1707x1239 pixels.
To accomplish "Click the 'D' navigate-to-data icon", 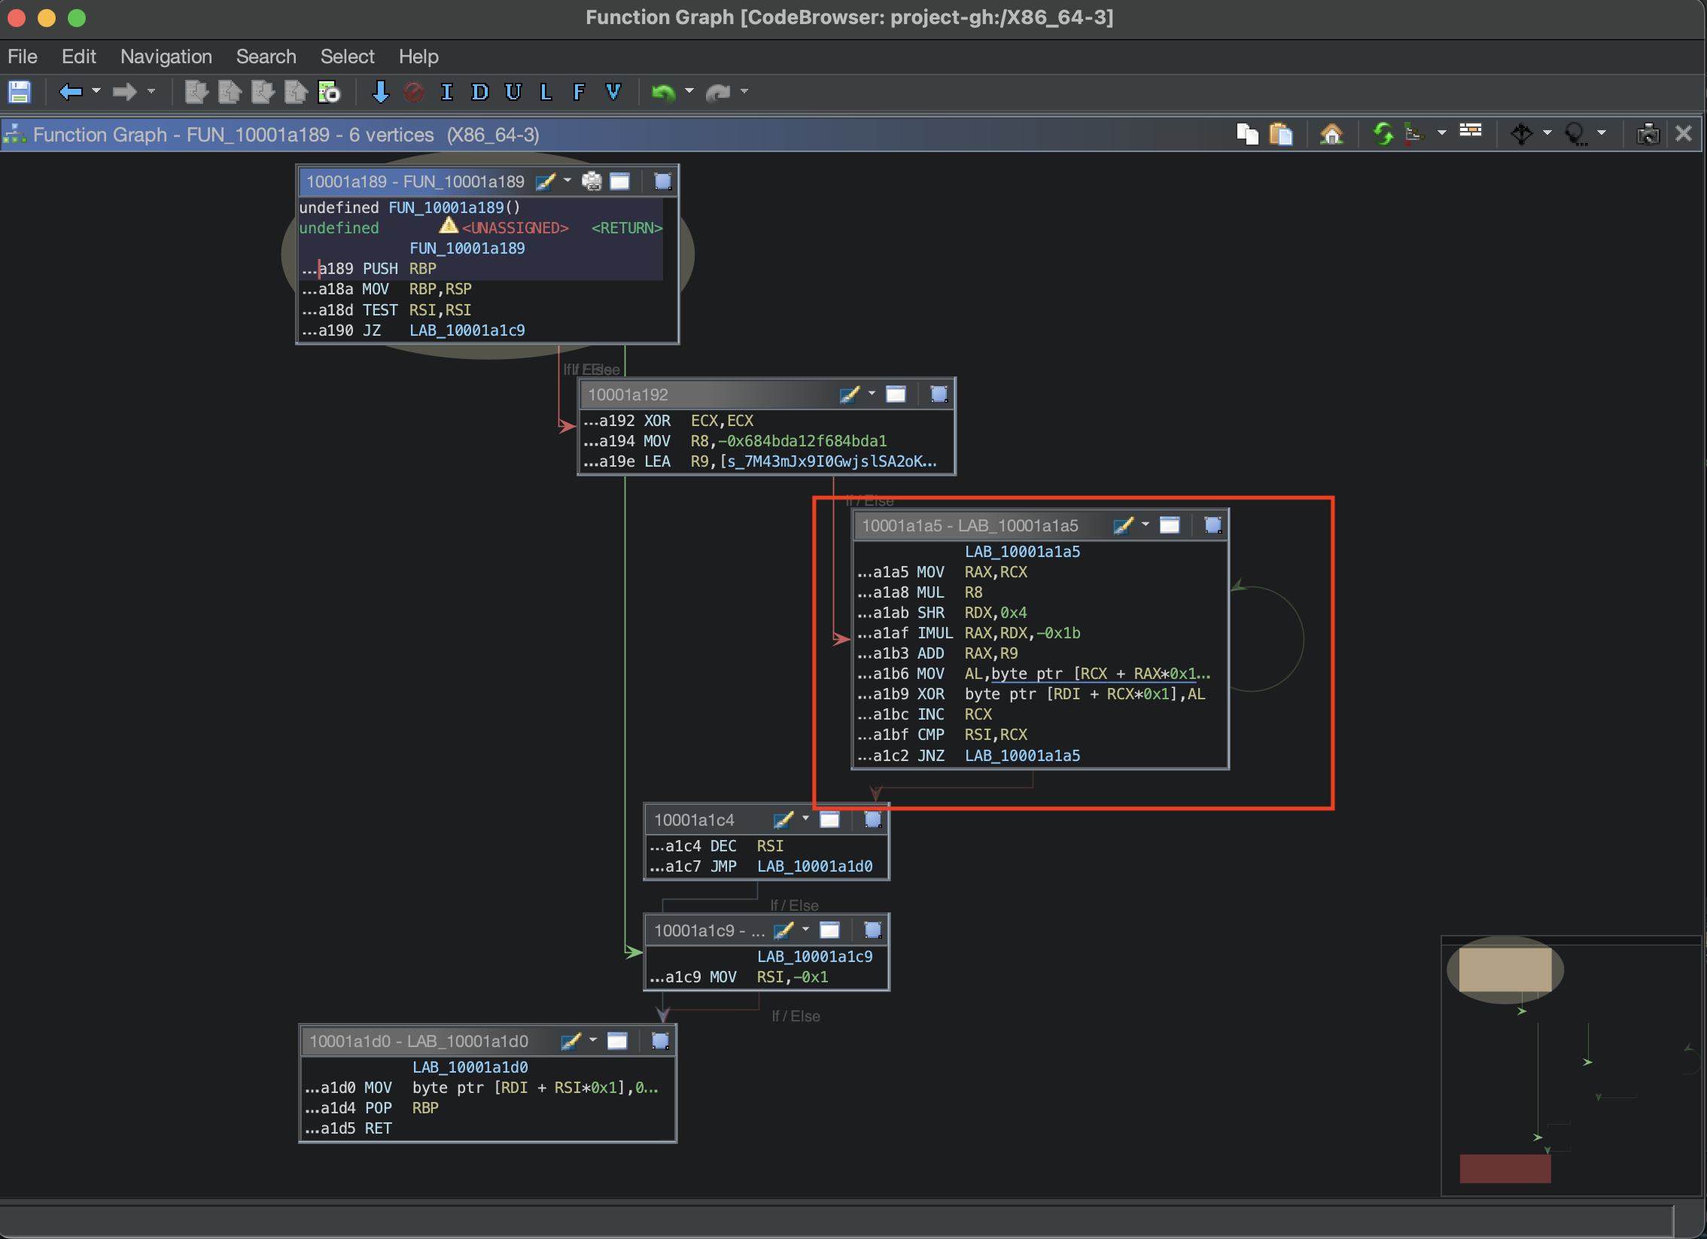I will pos(479,92).
